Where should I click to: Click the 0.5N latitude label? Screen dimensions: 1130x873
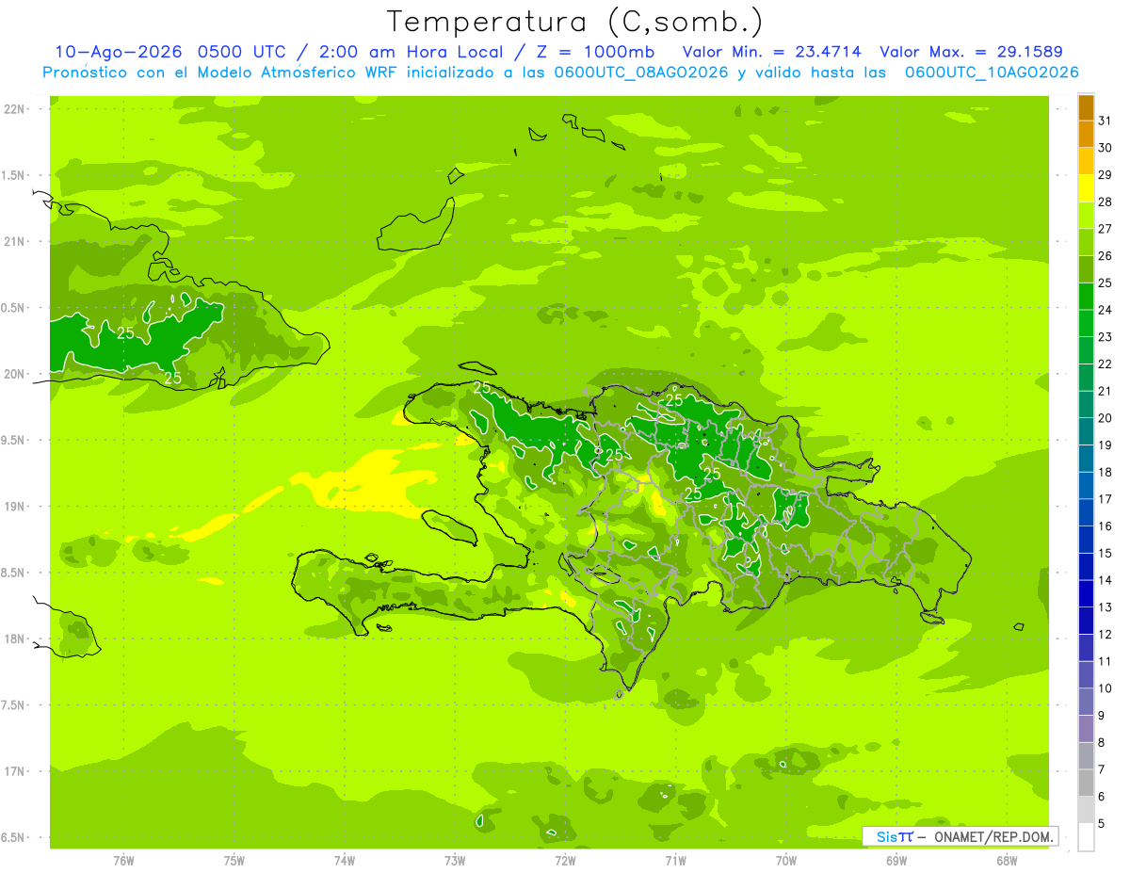click(x=14, y=308)
